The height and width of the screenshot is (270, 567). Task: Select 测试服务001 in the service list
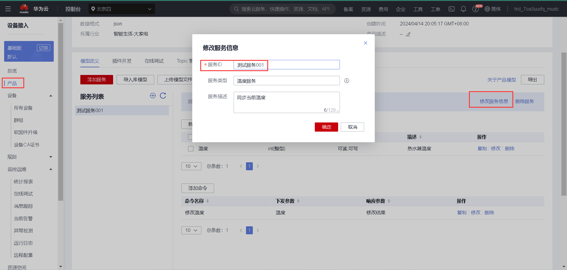122,110
